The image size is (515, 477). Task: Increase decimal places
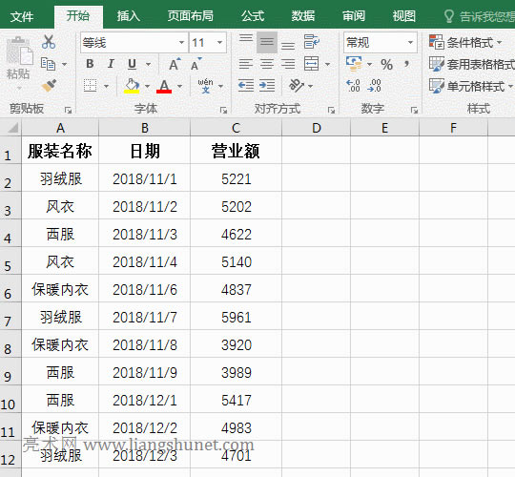point(354,86)
